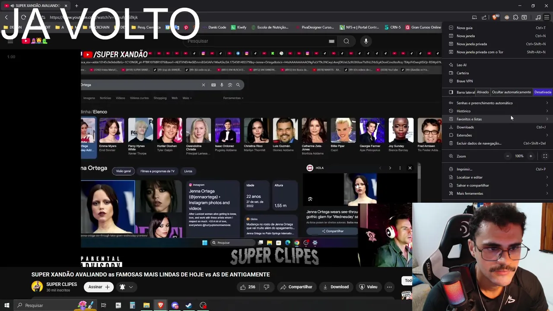Open the Danki Code bookmark
553x311 pixels.
213,27
